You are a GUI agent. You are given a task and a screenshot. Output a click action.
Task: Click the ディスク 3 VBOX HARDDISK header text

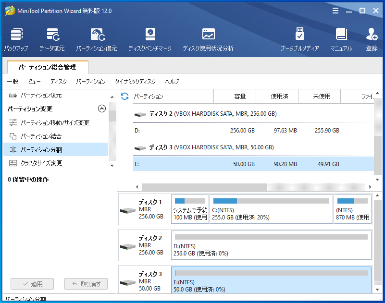tap(211, 147)
